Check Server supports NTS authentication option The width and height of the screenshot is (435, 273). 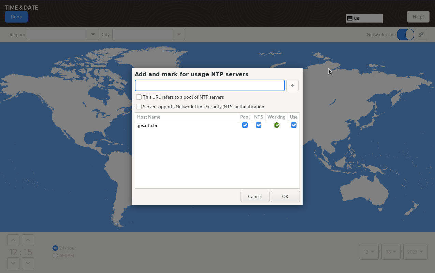click(139, 107)
